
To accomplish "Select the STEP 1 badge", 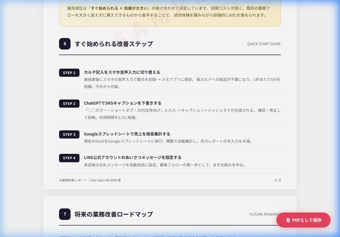I will (69, 73).
